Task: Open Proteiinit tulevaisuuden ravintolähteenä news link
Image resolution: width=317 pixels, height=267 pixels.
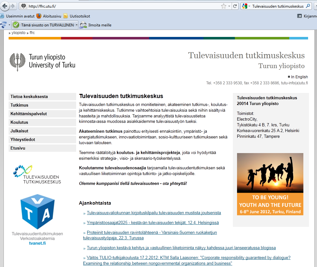Action: 150,235
